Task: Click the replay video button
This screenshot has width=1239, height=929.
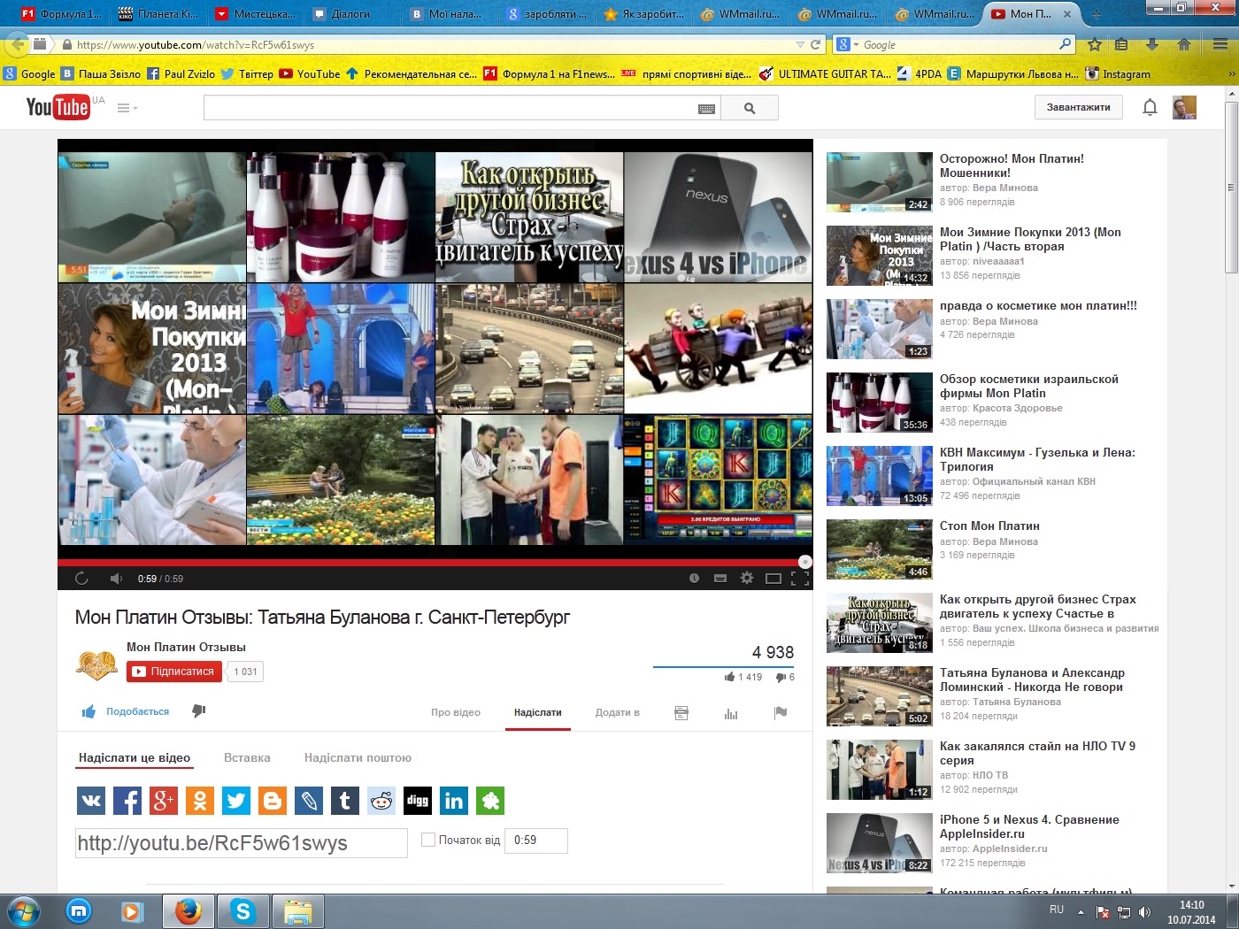Action: [81, 579]
